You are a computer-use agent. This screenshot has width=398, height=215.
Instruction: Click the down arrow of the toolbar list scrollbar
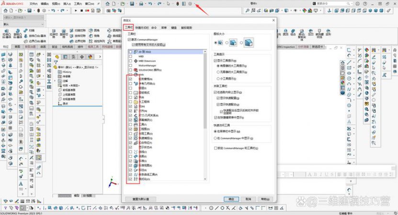point(205,179)
